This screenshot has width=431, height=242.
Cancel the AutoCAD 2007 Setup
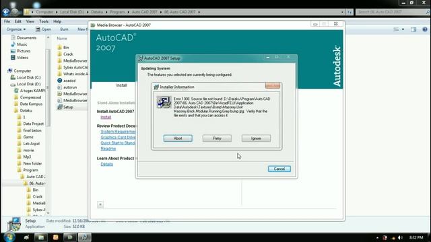point(279,169)
